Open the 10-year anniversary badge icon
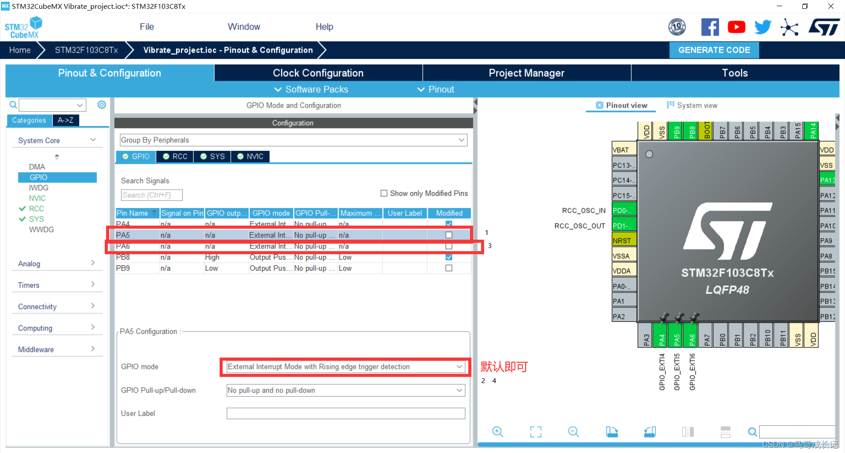Screen dimensions: 845x453 tap(677, 27)
